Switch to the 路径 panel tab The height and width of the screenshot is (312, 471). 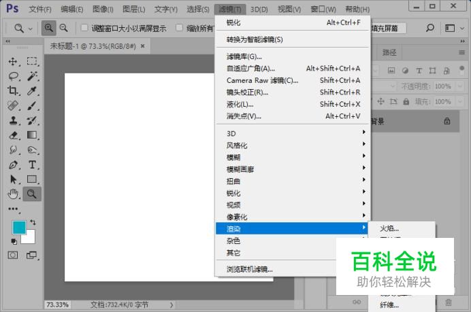[x=389, y=53]
